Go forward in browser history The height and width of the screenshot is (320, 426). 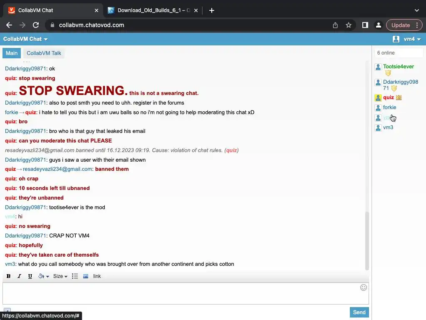click(22, 25)
